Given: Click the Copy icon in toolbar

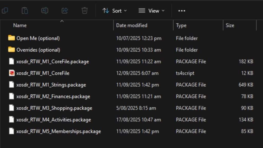Looking at the screenshot, I should click(x=5, y=11).
